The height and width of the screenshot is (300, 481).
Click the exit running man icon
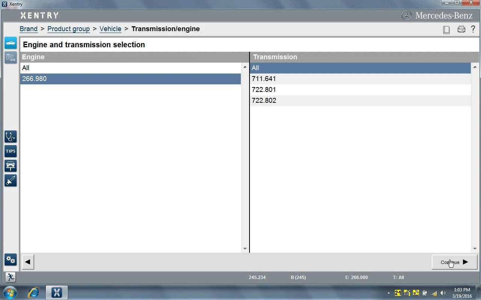11,277
